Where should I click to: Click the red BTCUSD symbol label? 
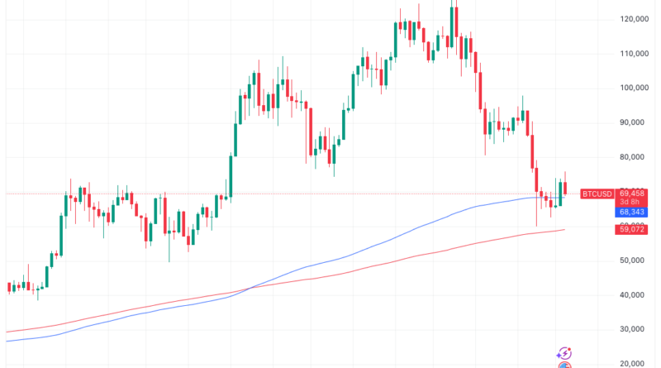(x=597, y=194)
